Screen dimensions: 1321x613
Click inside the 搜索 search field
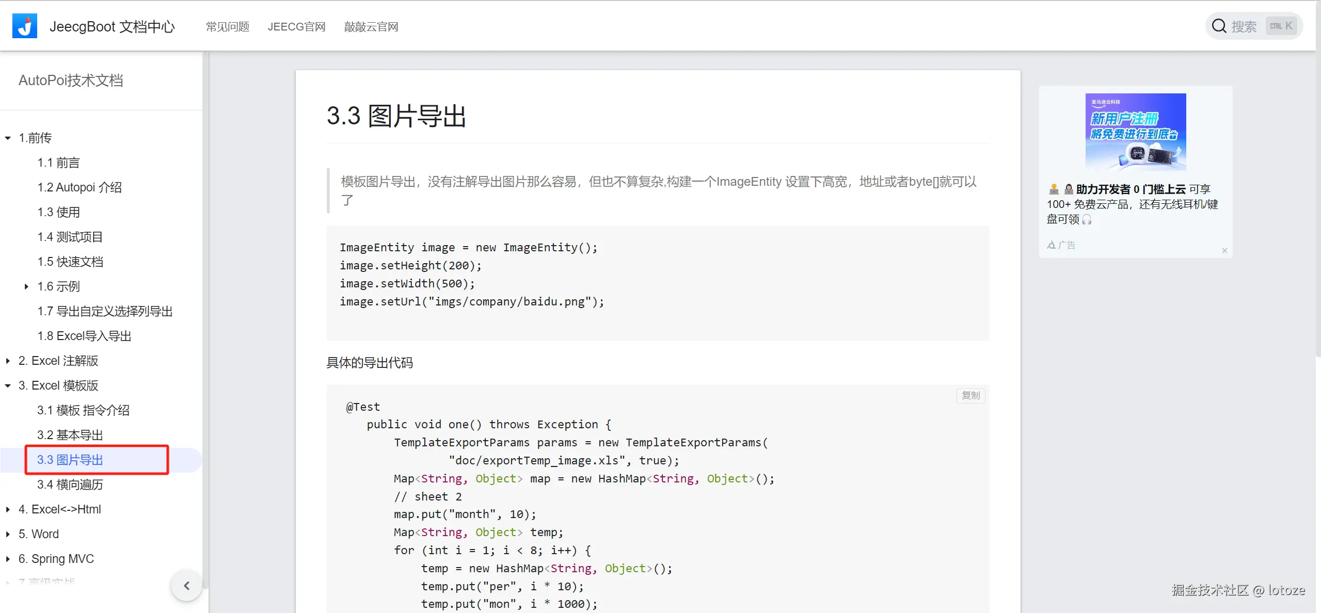click(1244, 26)
